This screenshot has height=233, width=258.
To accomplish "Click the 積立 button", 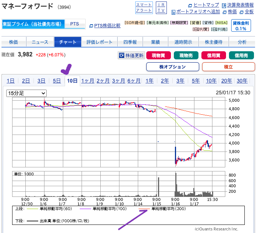I will [228, 67].
